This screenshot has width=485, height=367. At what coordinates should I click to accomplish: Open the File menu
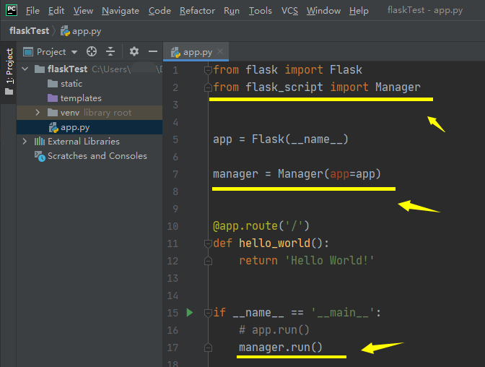click(x=32, y=11)
